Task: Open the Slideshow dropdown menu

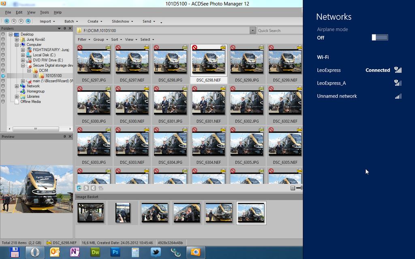Action: pos(122,21)
